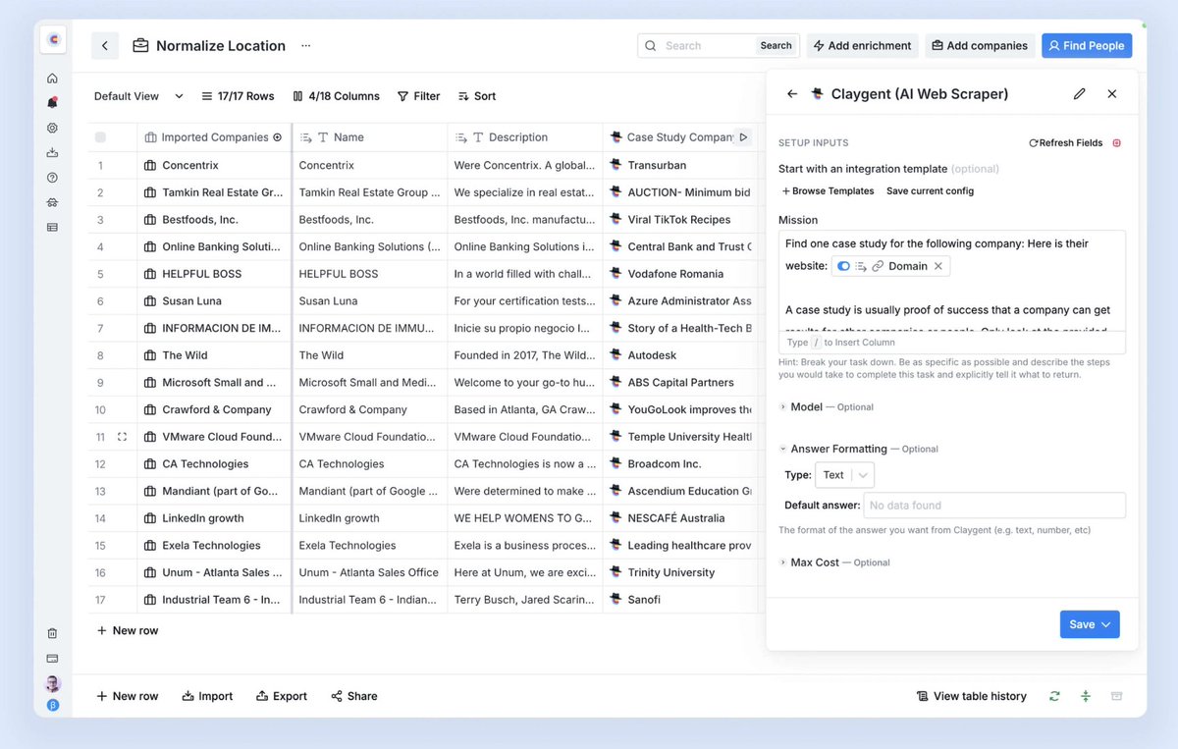Select the Concentrix imported company cell
The height and width of the screenshot is (749, 1178).
click(214, 165)
